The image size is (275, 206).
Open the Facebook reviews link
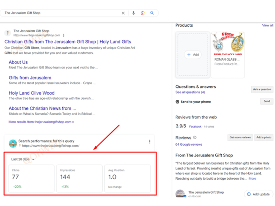195,126
